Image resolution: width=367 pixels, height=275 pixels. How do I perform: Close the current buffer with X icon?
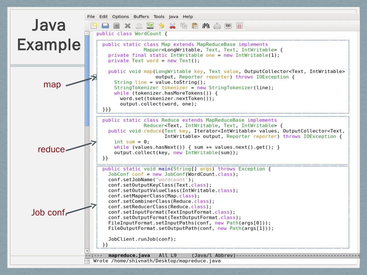[x=127, y=26]
